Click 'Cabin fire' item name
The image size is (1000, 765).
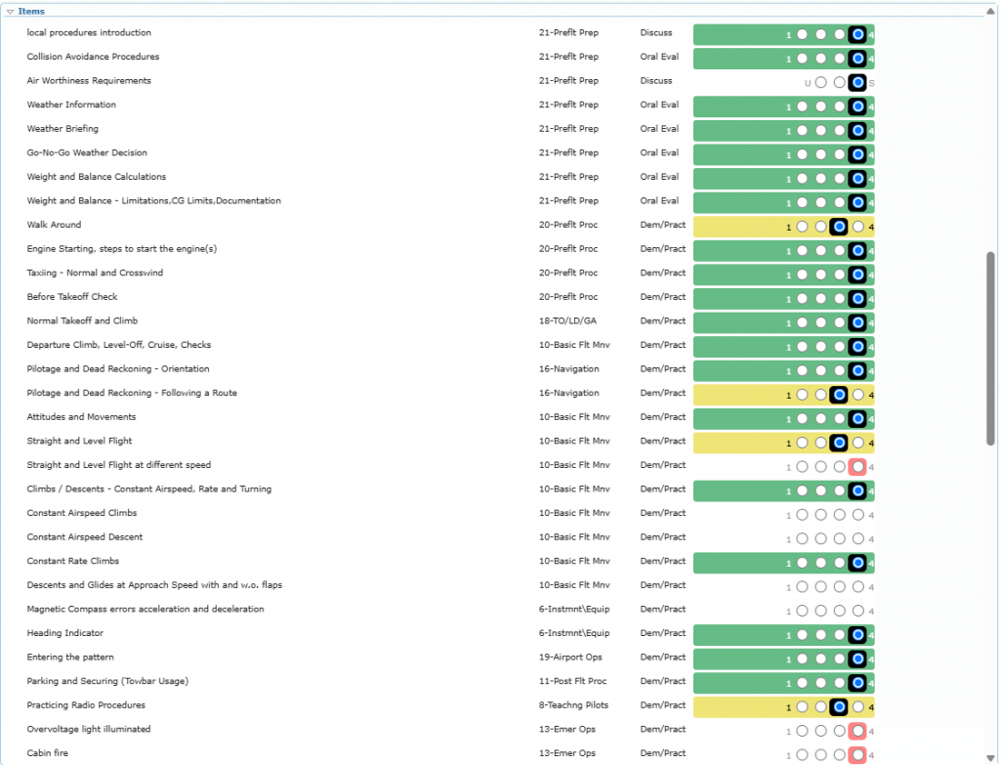tap(47, 753)
